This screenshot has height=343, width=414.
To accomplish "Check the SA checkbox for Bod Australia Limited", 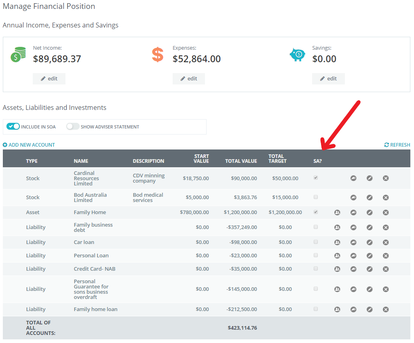I will 316,197.
